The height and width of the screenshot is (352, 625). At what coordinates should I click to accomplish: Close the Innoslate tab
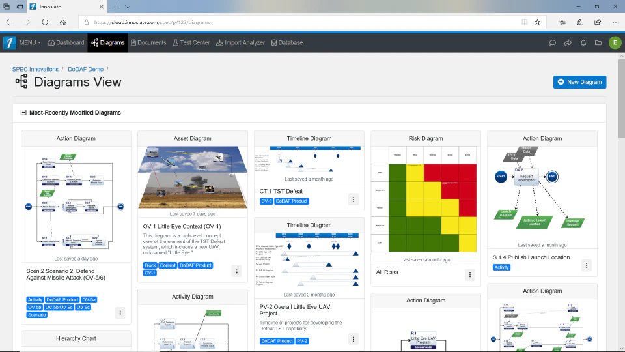(102, 7)
